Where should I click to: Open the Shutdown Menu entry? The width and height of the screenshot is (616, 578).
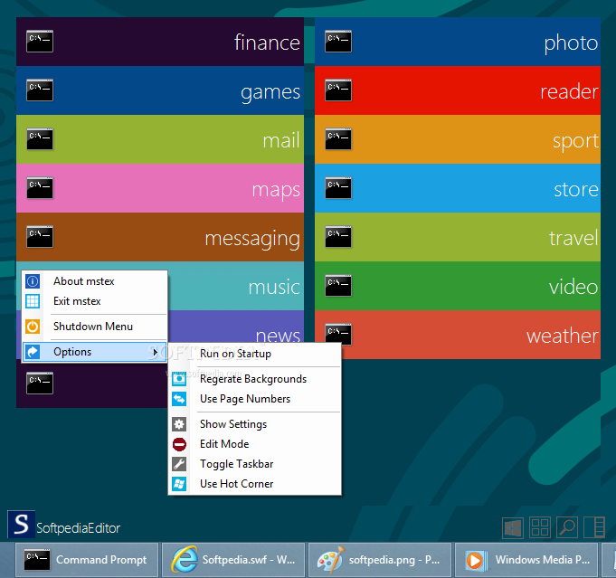(95, 327)
